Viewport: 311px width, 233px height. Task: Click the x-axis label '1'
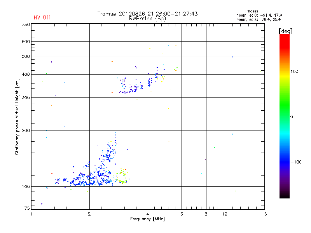pos(31,214)
